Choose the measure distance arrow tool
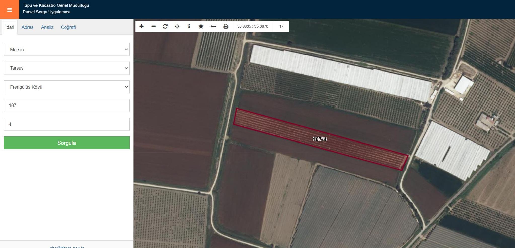Viewport: 515px width, 248px height. (x=213, y=26)
